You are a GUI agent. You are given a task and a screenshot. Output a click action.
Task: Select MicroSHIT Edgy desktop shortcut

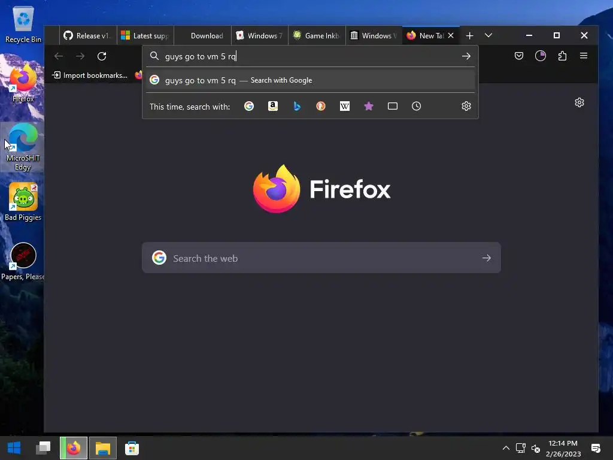coord(23,147)
